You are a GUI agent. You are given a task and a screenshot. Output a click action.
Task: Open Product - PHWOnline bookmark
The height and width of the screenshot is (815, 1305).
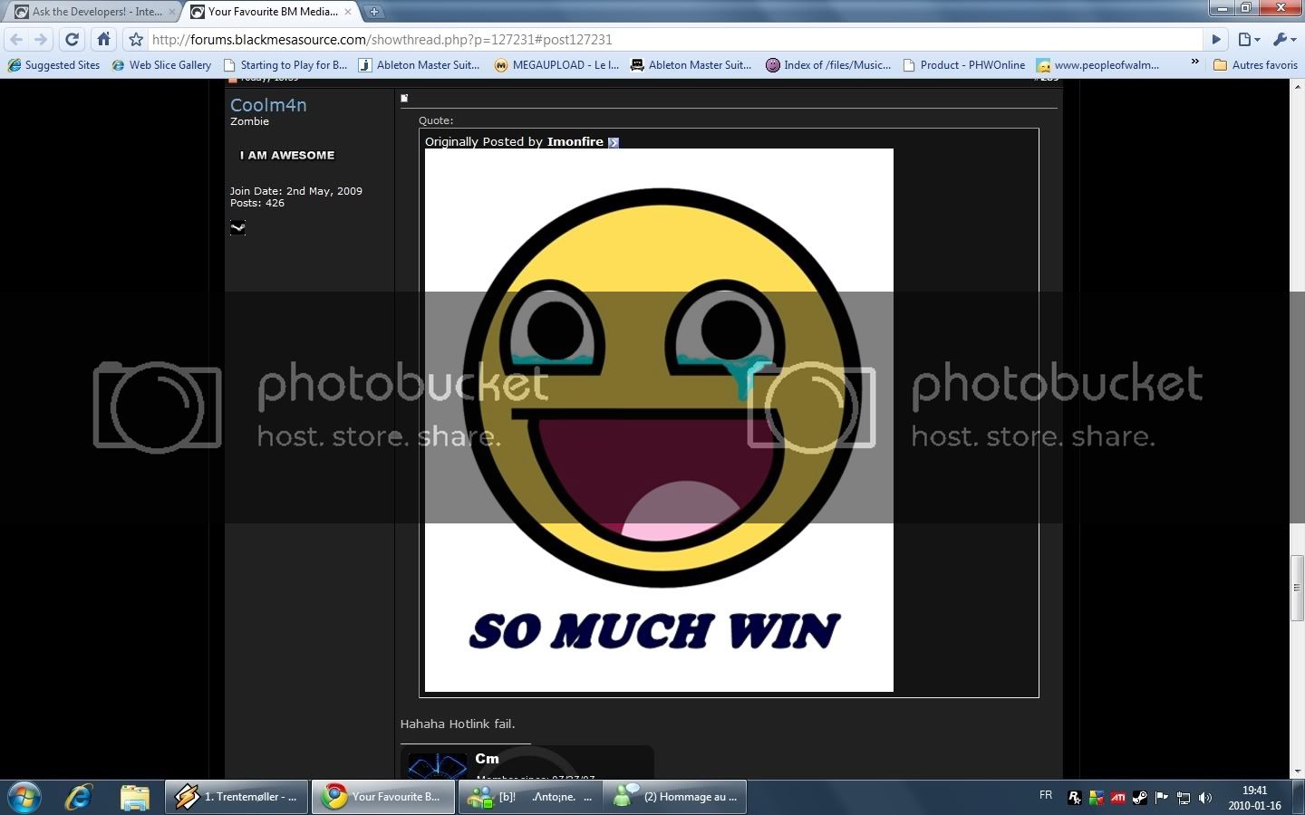coord(964,65)
